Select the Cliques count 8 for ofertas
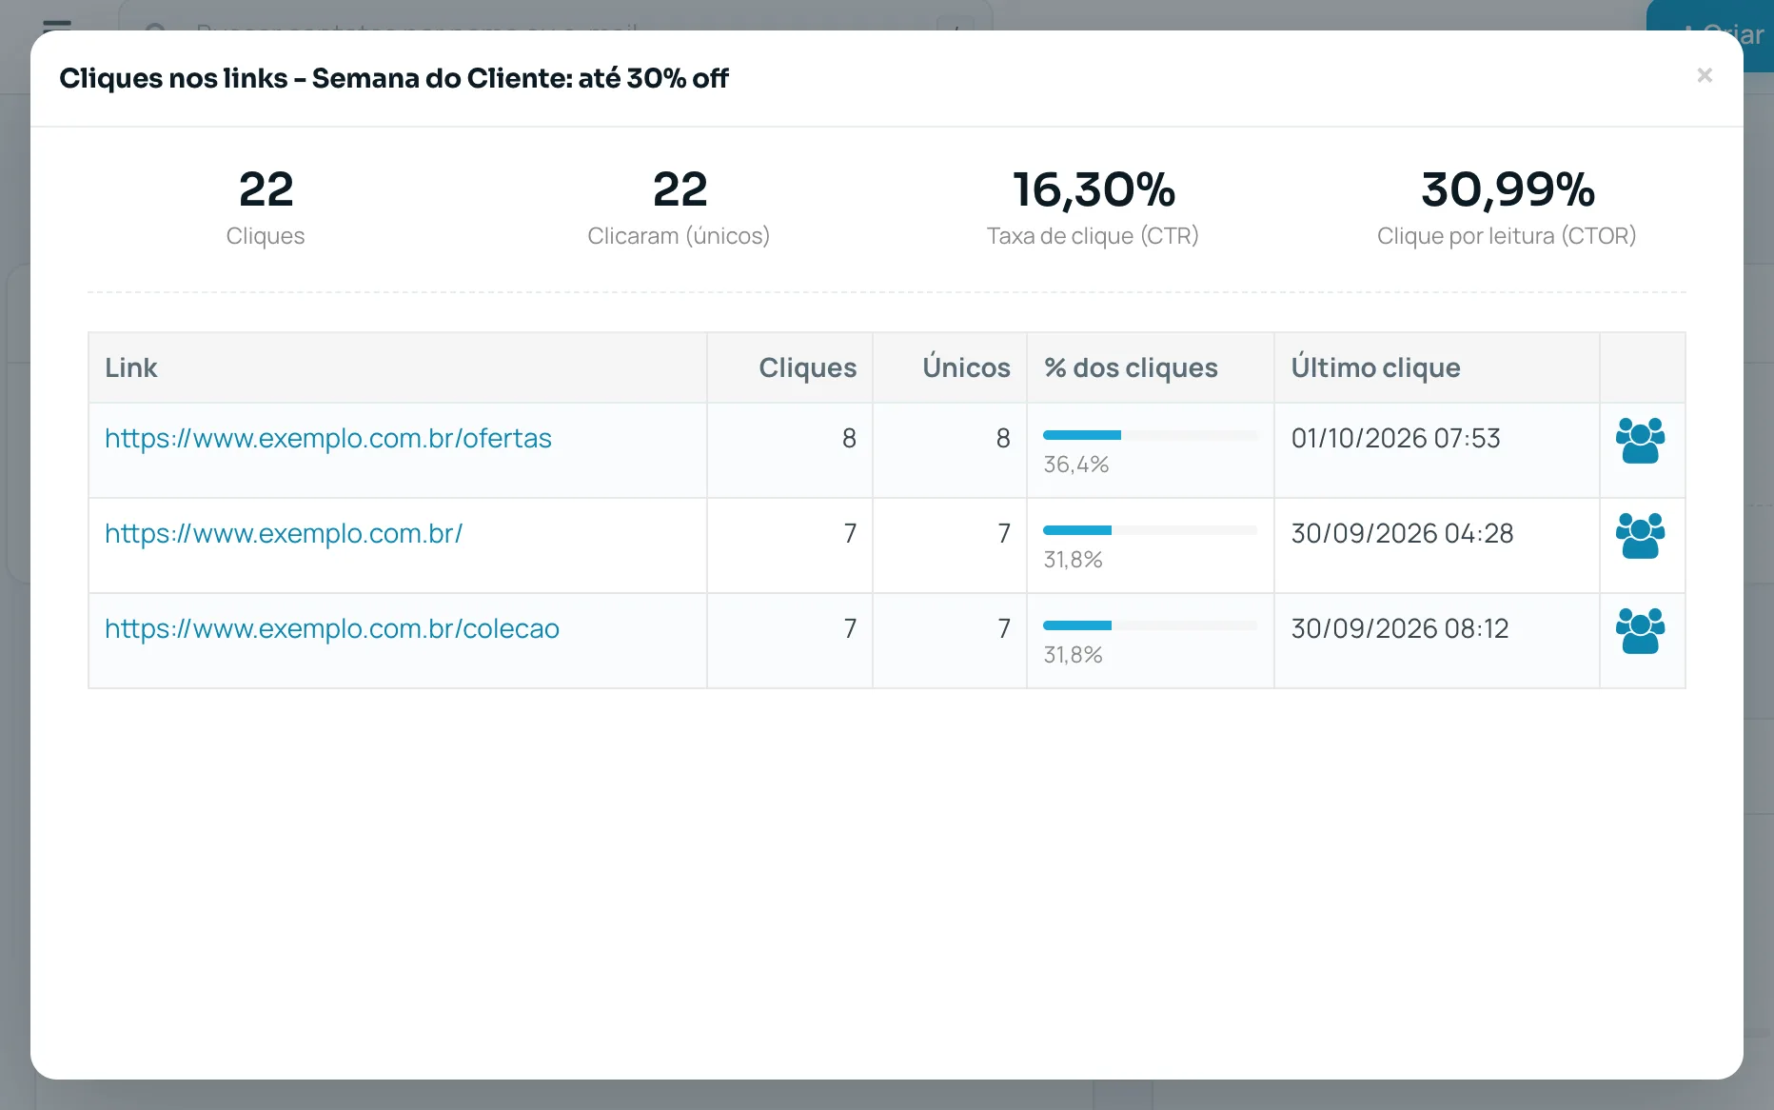Viewport: 1774px width, 1110px height. pos(849,438)
